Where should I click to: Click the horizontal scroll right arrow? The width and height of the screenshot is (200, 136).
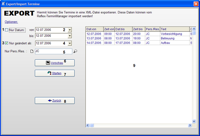click(x=190, y=125)
